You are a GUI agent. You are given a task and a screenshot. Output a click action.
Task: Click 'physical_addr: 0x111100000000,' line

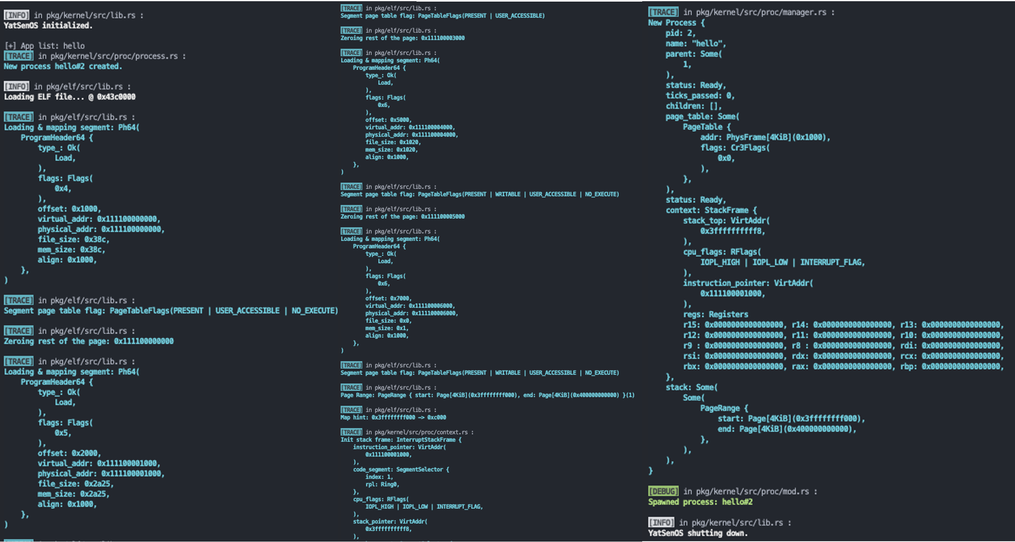101,229
